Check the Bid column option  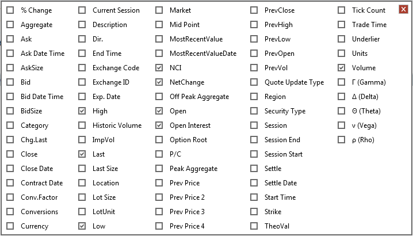[10, 82]
